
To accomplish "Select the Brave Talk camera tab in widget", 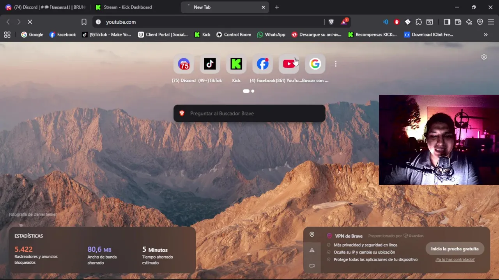I will tap(312, 266).
